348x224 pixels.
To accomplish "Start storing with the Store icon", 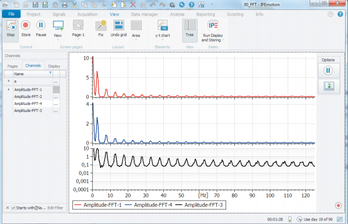I will tap(26, 25).
